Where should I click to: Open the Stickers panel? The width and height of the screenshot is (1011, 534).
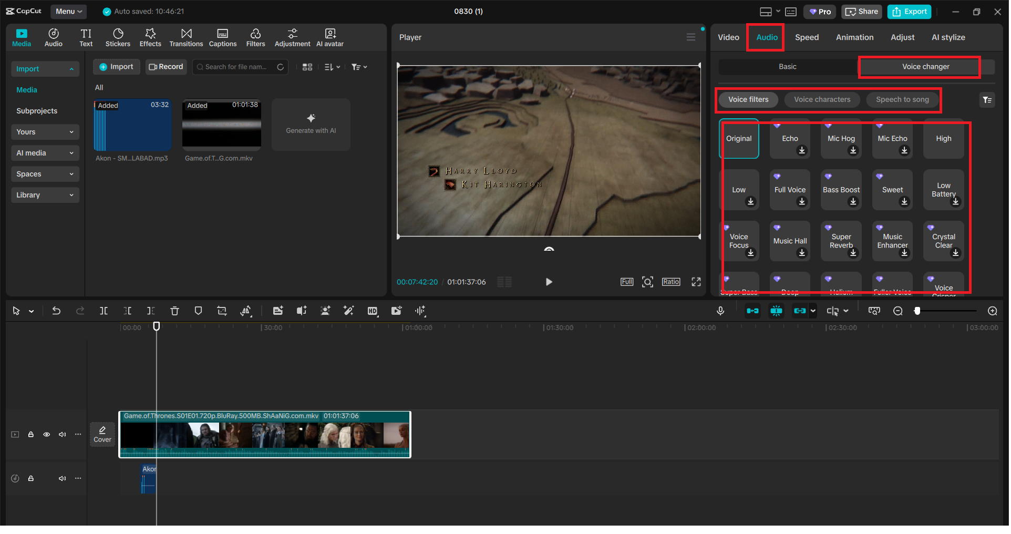point(118,38)
